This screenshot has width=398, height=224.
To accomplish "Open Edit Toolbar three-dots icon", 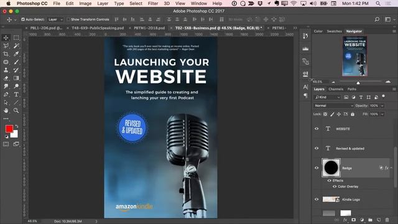I will point(6,119).
